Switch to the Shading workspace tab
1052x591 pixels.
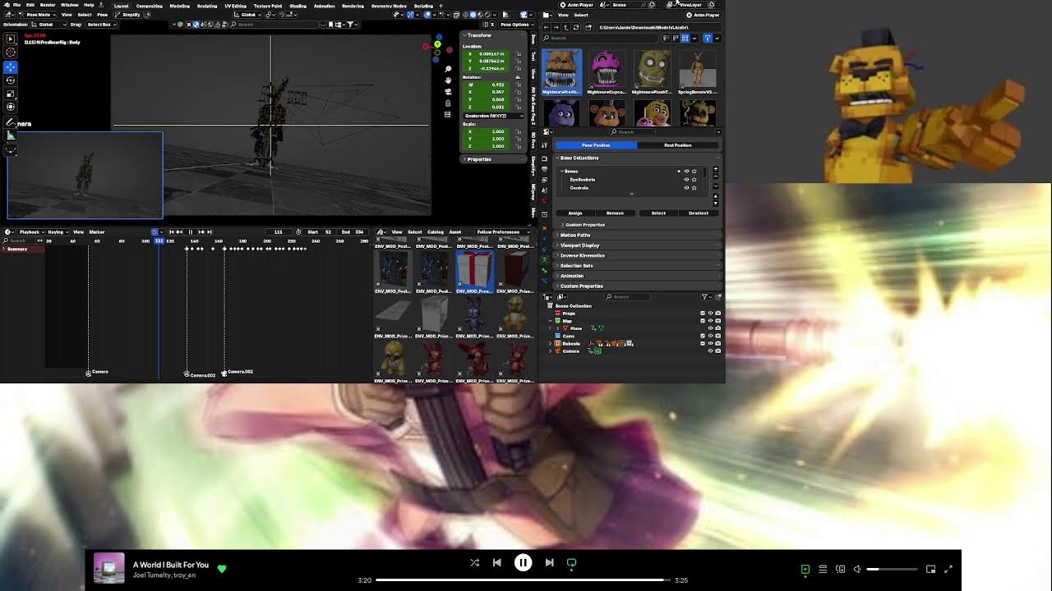tap(298, 6)
